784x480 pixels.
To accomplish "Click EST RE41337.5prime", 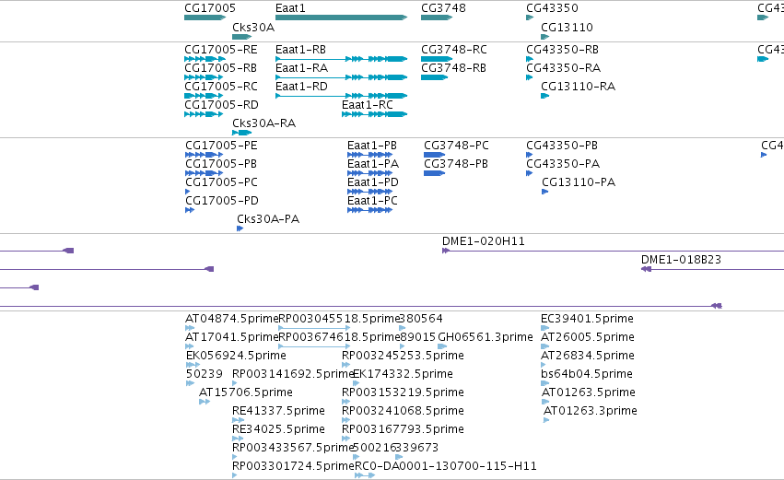I will tap(278, 412).
